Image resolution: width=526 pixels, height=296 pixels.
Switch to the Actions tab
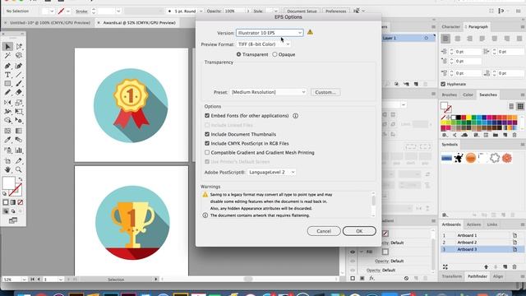coord(473,224)
